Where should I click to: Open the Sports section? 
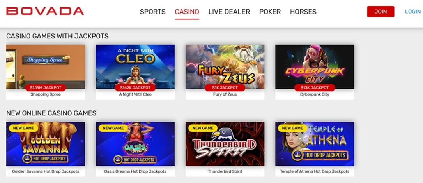click(x=153, y=12)
